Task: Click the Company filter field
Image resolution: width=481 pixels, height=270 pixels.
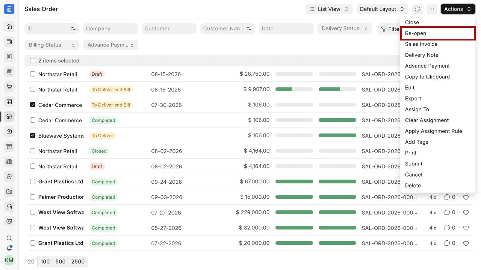Action: pos(110,28)
